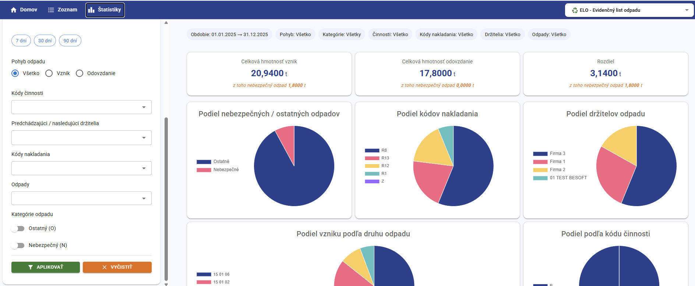Enable the Ostatný (O) category switch

(x=18, y=229)
